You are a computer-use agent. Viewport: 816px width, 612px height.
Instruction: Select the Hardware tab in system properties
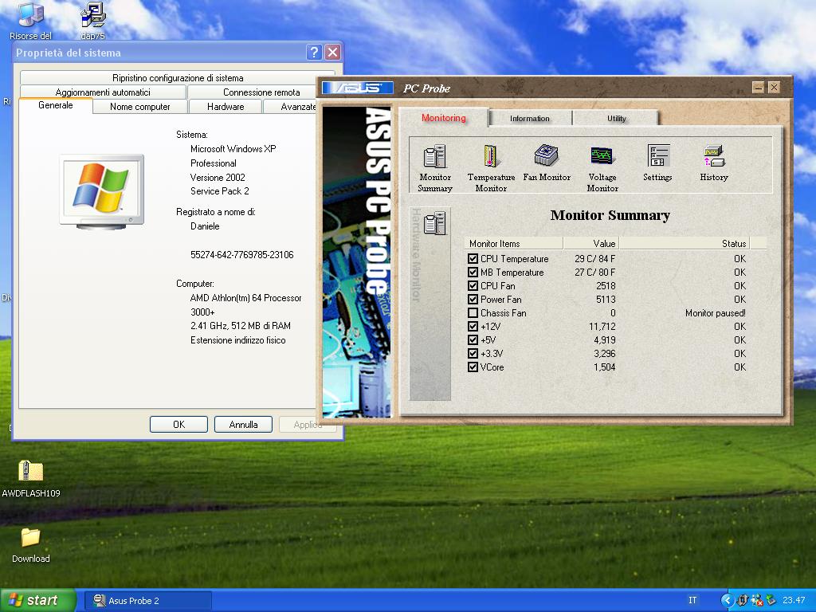point(226,107)
